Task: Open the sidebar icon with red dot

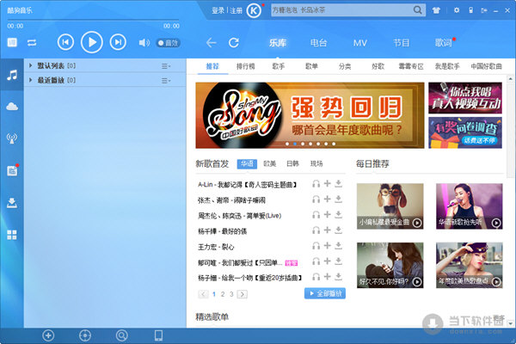Action: pyautogui.click(x=12, y=170)
